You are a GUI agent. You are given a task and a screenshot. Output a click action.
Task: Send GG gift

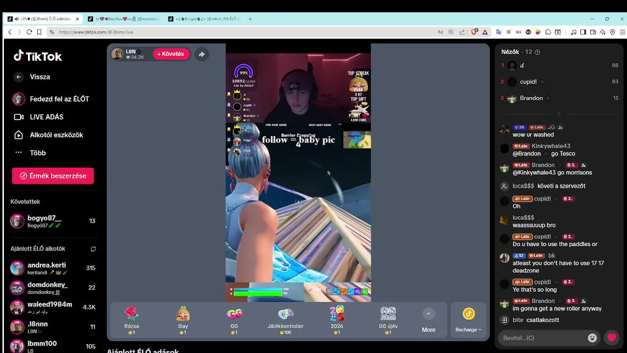(234, 320)
